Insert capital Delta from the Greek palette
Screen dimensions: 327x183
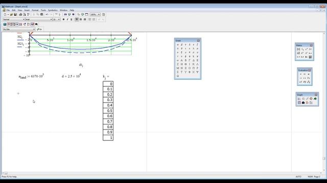(193, 60)
